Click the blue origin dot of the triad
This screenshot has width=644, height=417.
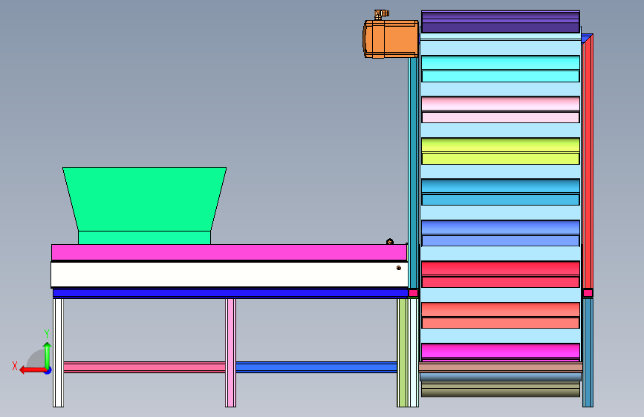(48, 370)
